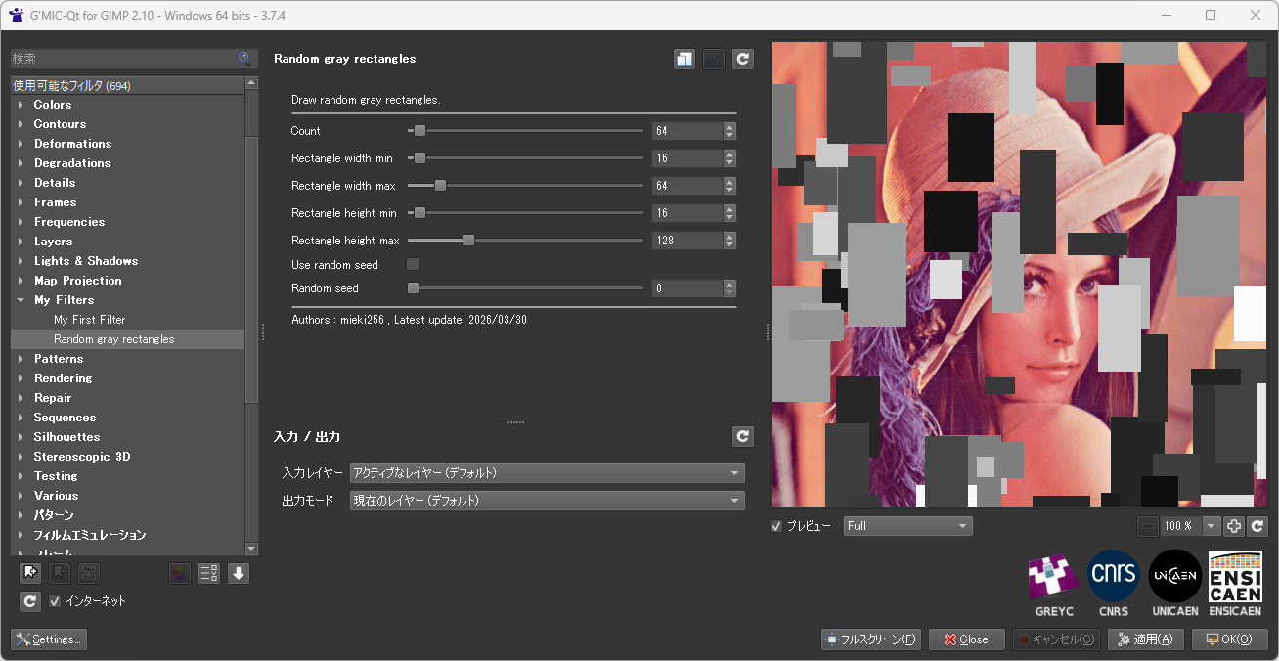Expand the Colors filter category
This screenshot has height=661, width=1279.
[x=21, y=105]
